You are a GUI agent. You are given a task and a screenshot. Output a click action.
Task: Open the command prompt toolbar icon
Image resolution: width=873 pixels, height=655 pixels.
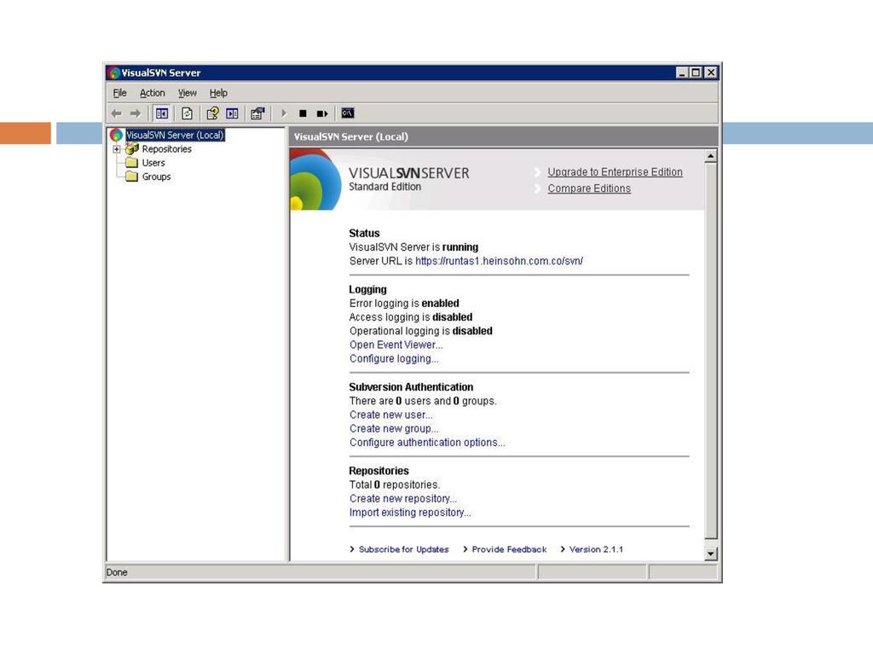tap(348, 113)
